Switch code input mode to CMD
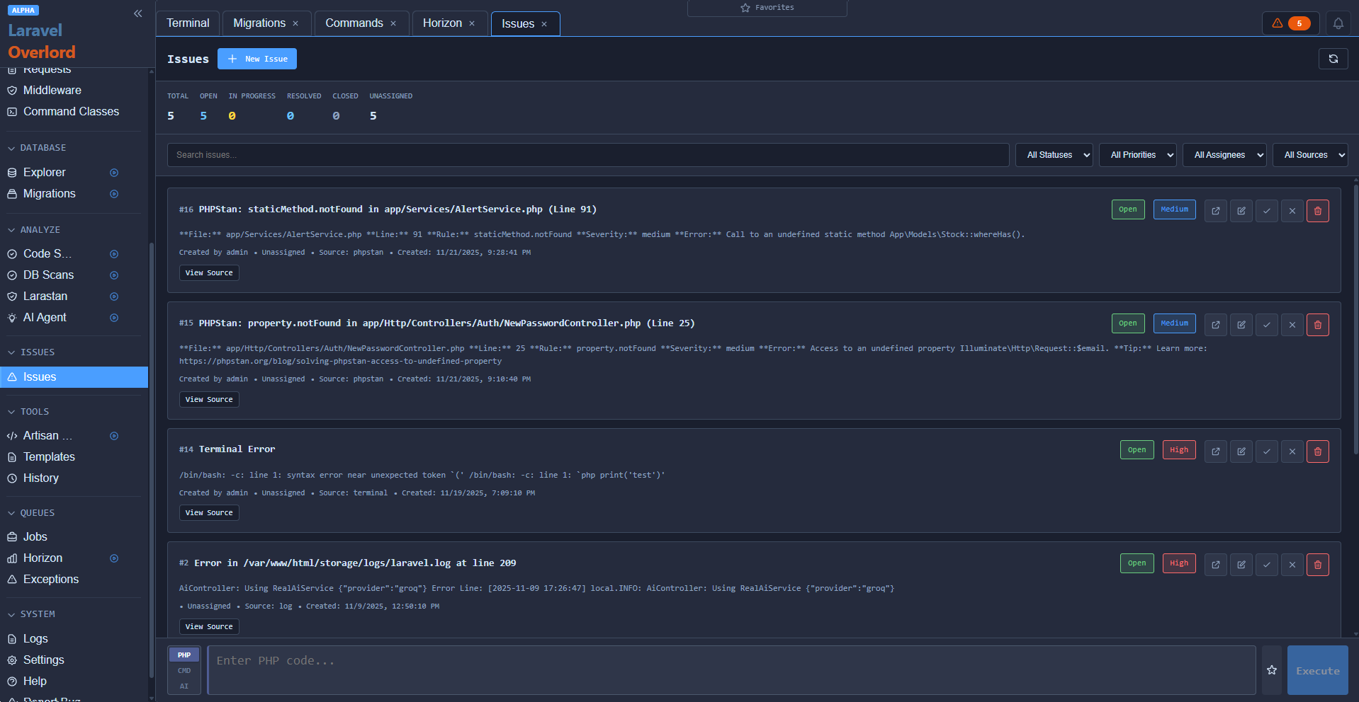Viewport: 1359px width, 702px height. coord(184,670)
